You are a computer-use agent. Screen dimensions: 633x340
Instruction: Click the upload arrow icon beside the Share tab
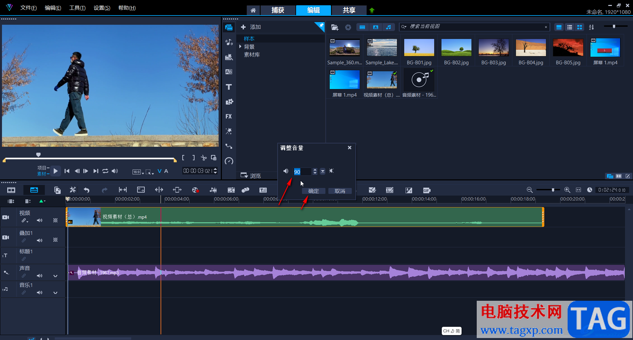[x=372, y=10]
